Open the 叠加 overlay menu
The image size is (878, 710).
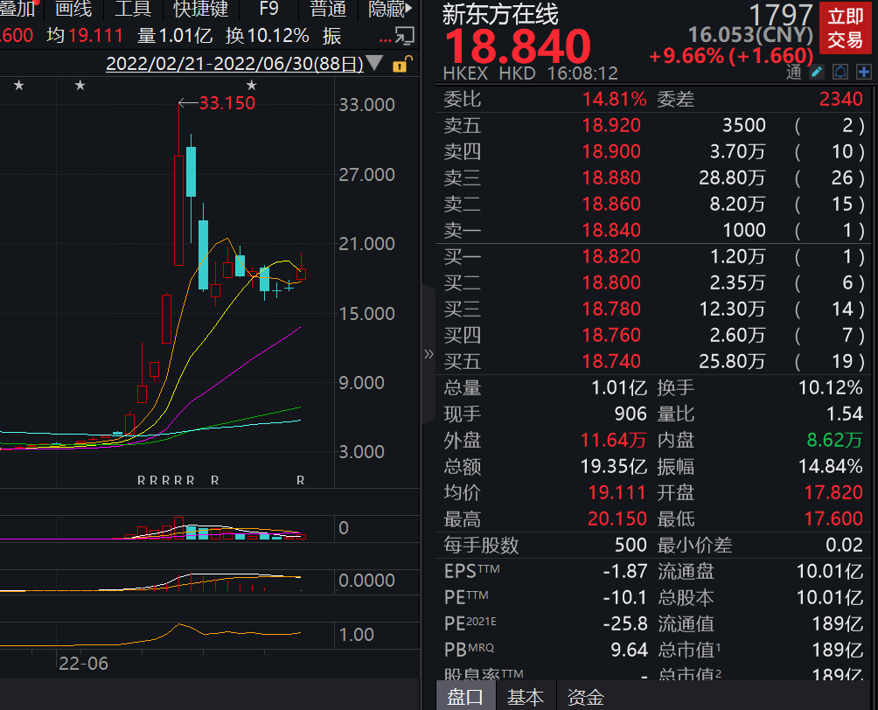tap(17, 9)
